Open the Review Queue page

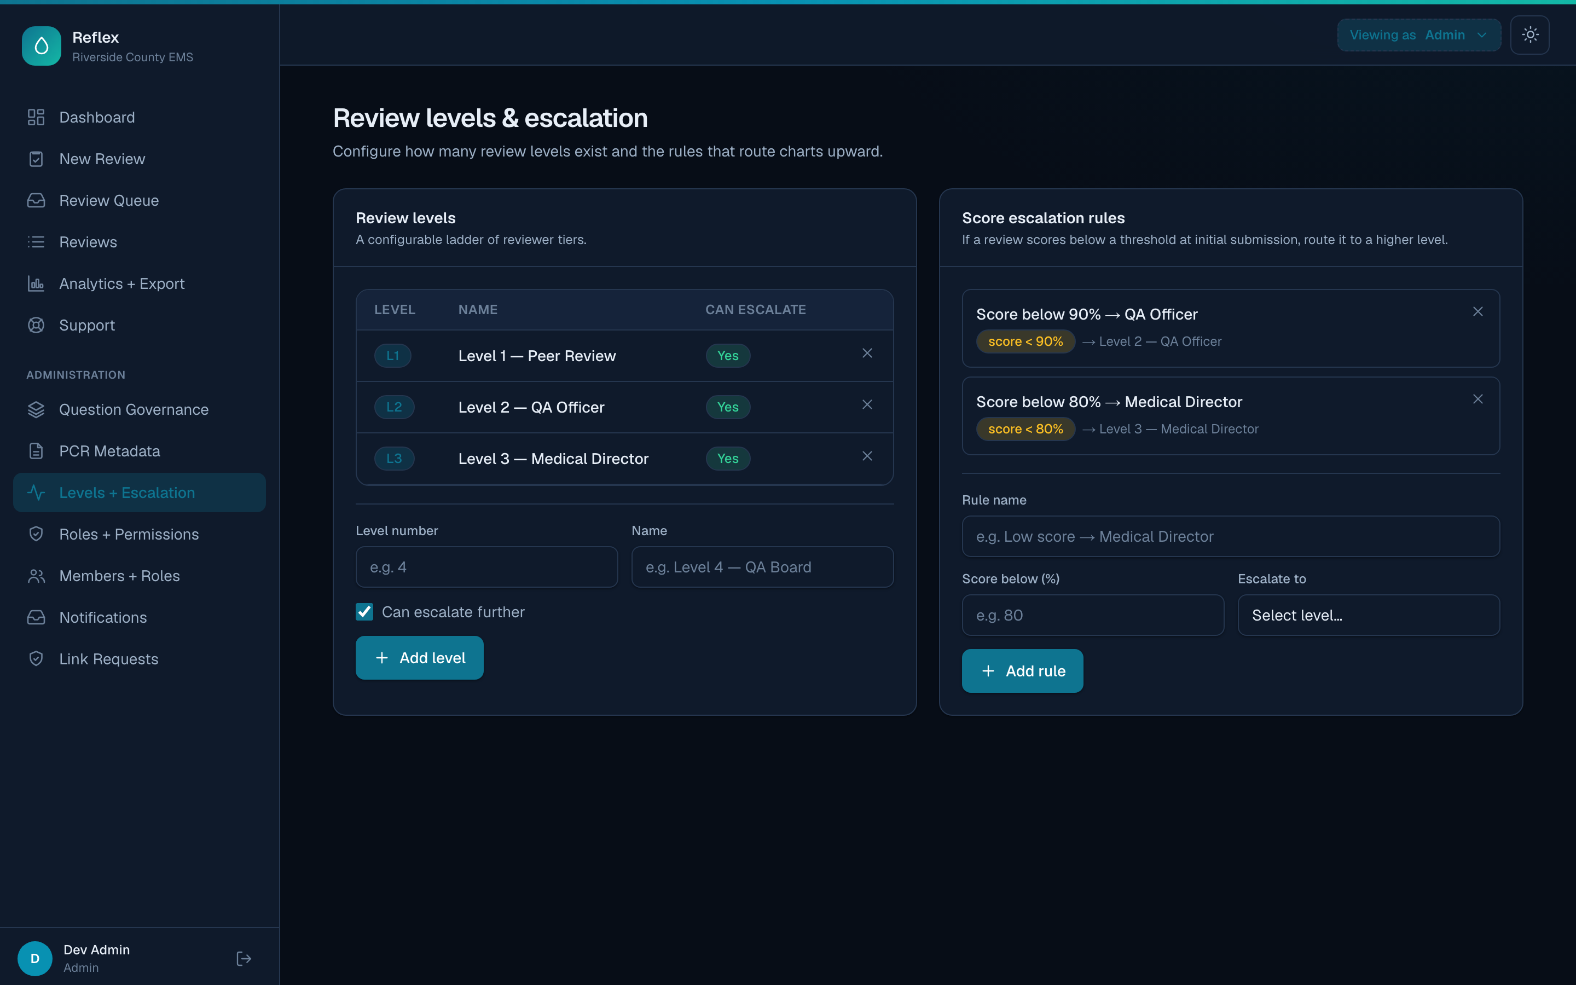point(140,201)
